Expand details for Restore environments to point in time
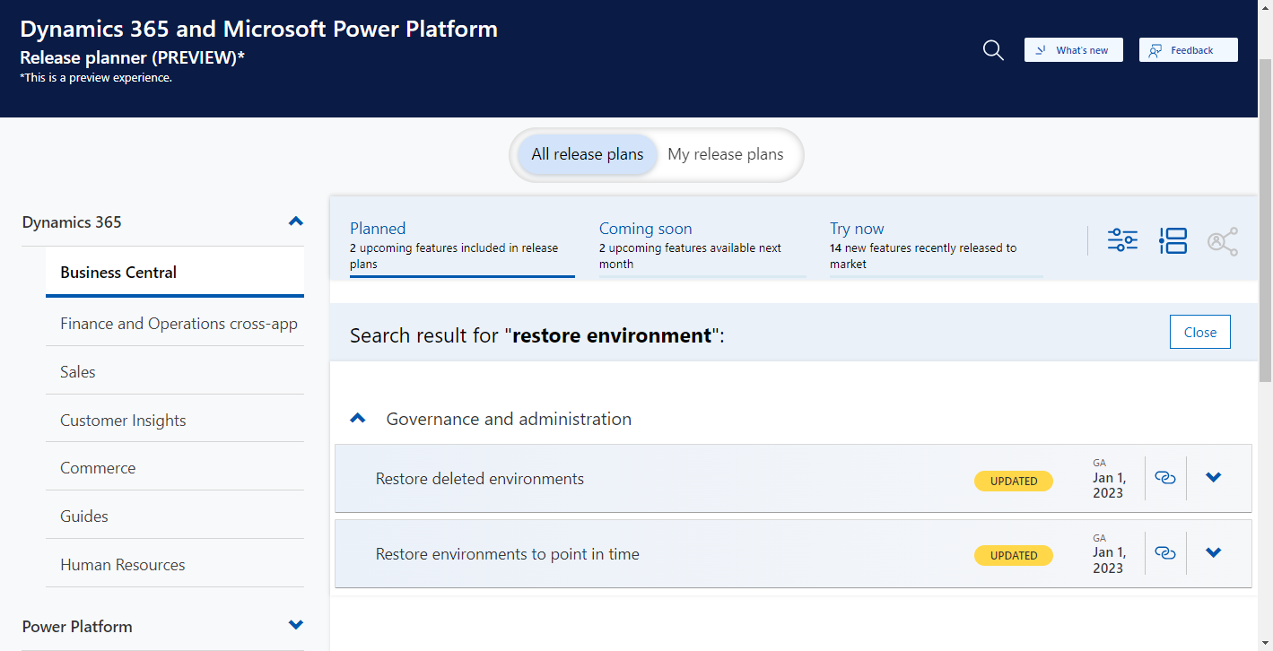This screenshot has height=651, width=1273. pos(1213,552)
